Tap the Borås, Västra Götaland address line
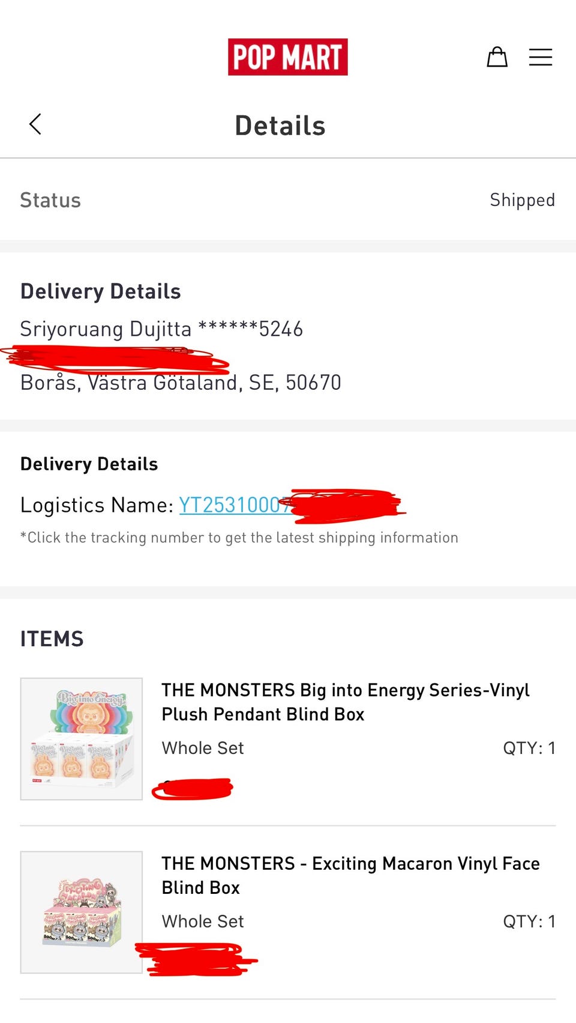Image resolution: width=576 pixels, height=1023 pixels. point(181,383)
